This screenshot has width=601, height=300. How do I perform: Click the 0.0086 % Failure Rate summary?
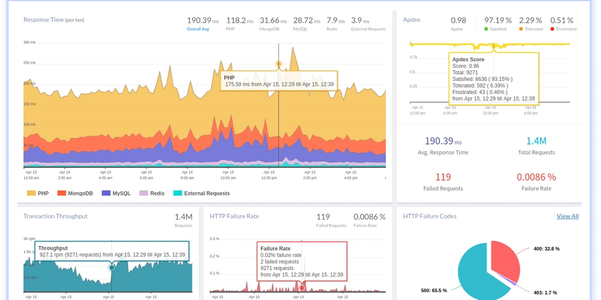point(536,177)
